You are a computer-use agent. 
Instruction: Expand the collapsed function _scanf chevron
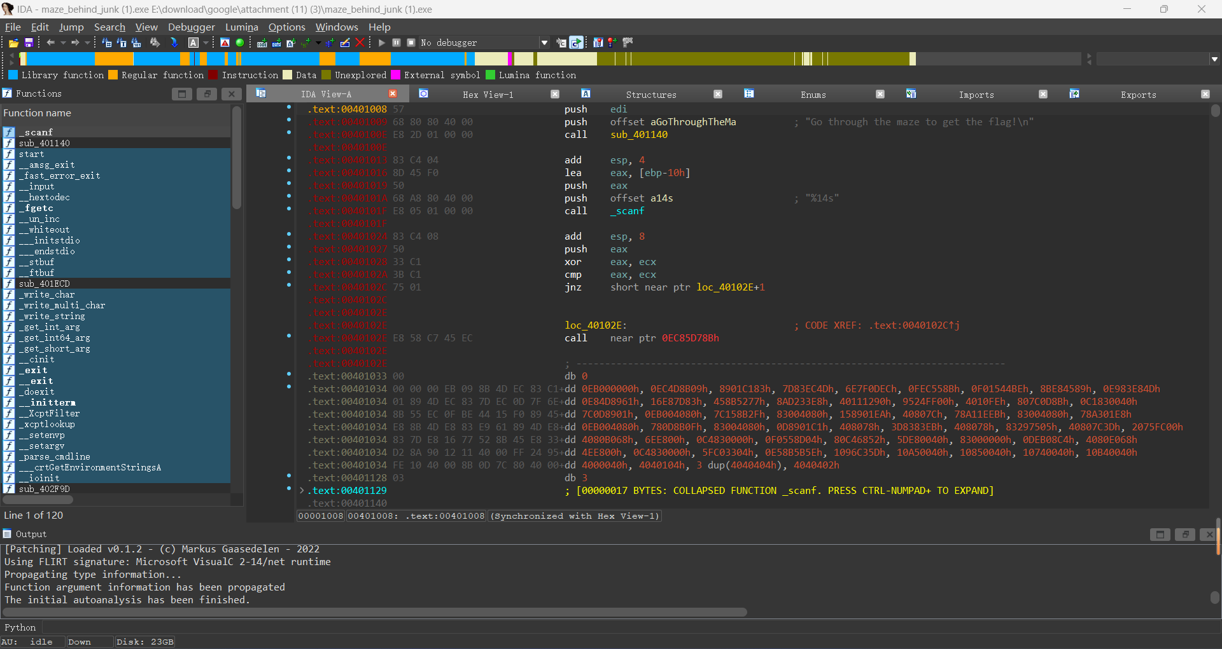302,490
